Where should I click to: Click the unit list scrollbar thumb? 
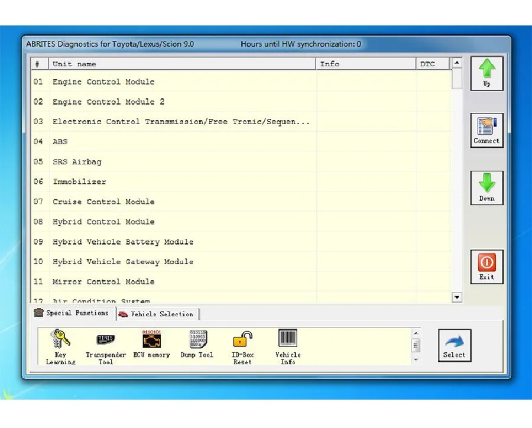tap(457, 79)
